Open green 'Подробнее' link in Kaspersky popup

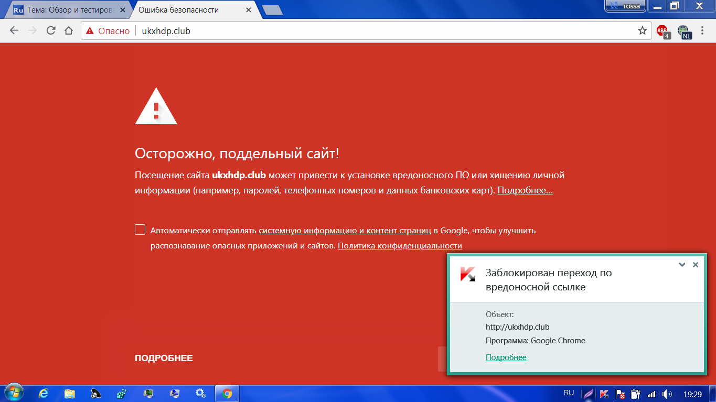tap(506, 357)
